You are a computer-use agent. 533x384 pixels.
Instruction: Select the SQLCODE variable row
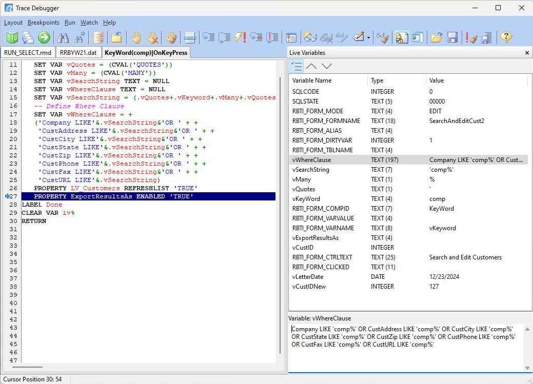(409, 92)
